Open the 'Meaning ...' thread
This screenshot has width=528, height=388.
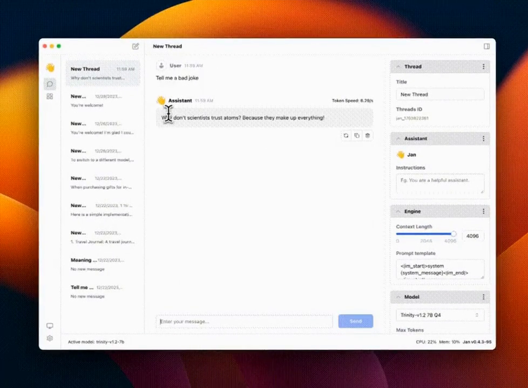[x=103, y=264]
